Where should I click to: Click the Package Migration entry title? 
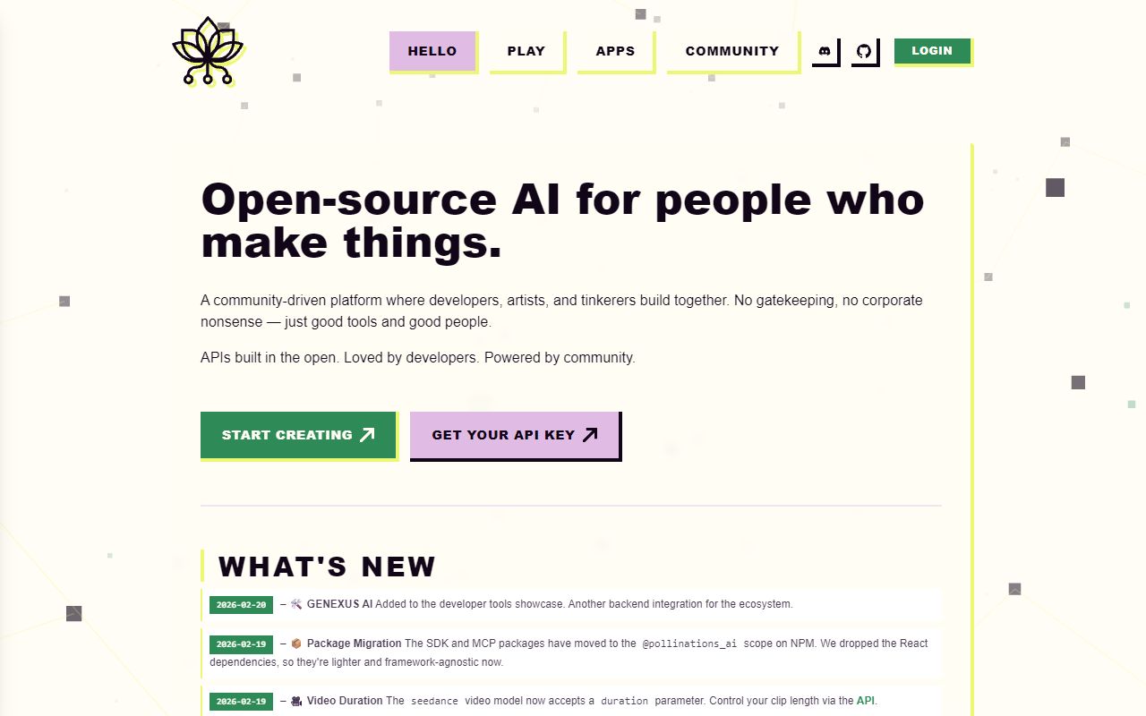354,644
